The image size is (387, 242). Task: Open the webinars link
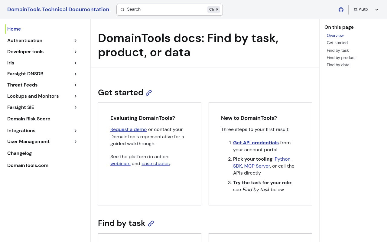(x=120, y=164)
